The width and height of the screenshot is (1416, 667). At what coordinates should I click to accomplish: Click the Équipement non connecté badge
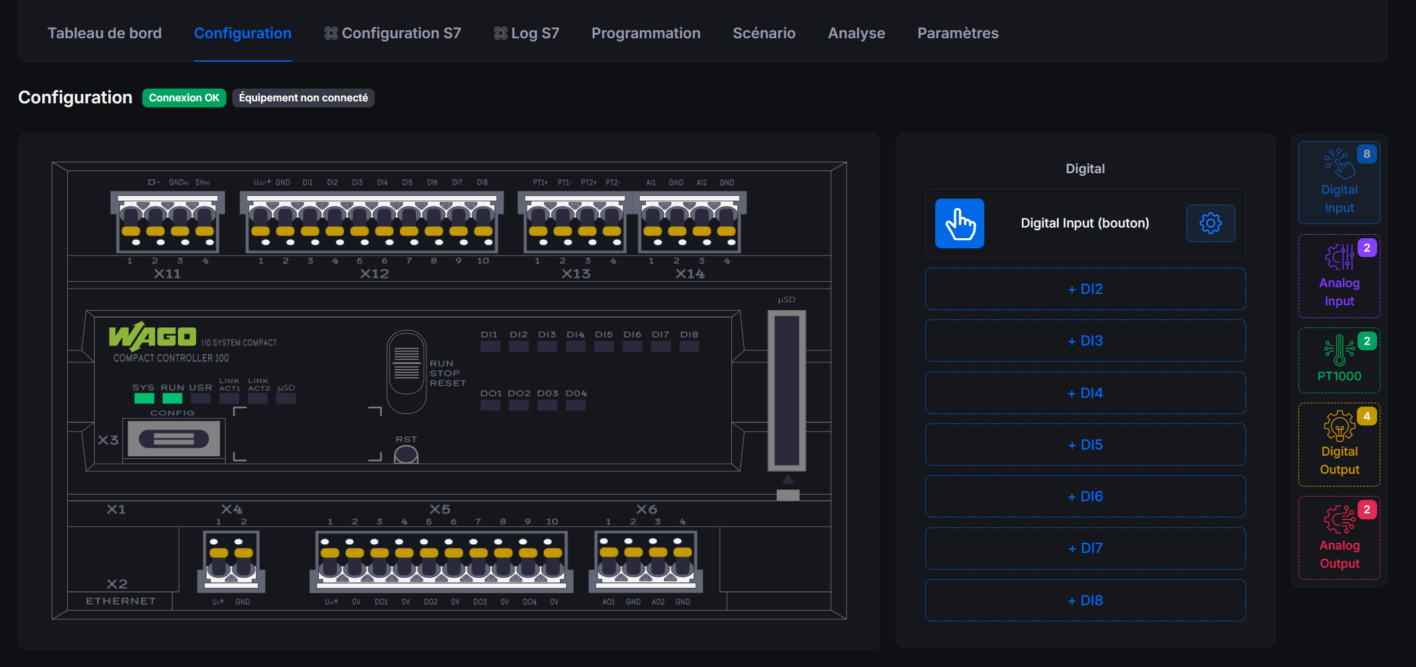[x=303, y=97]
